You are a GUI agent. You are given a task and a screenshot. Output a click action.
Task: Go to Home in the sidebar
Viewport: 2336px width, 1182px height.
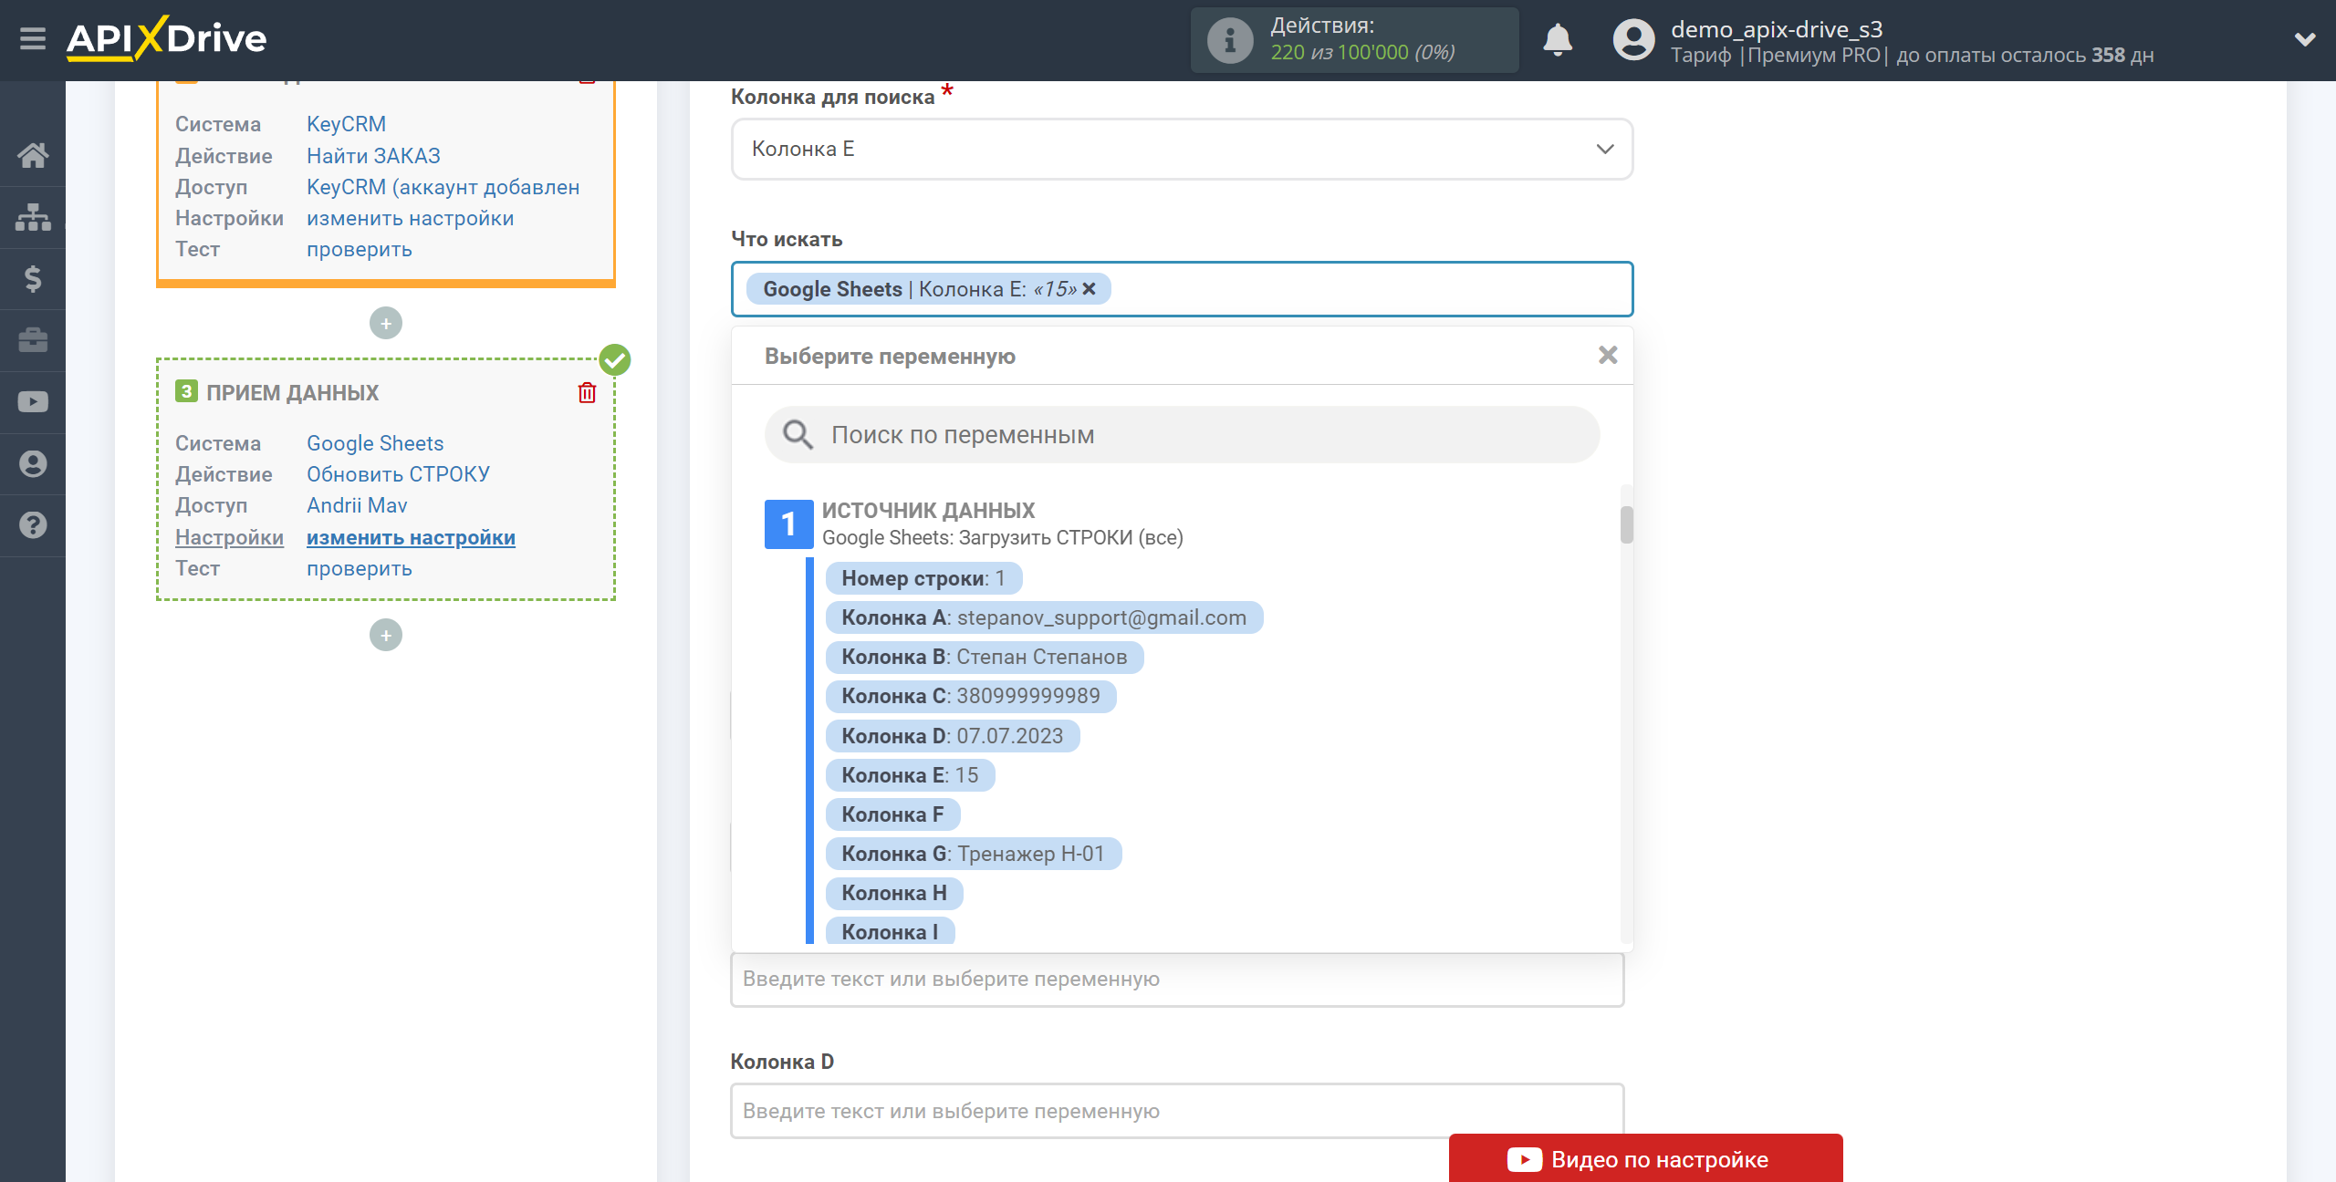[33, 155]
